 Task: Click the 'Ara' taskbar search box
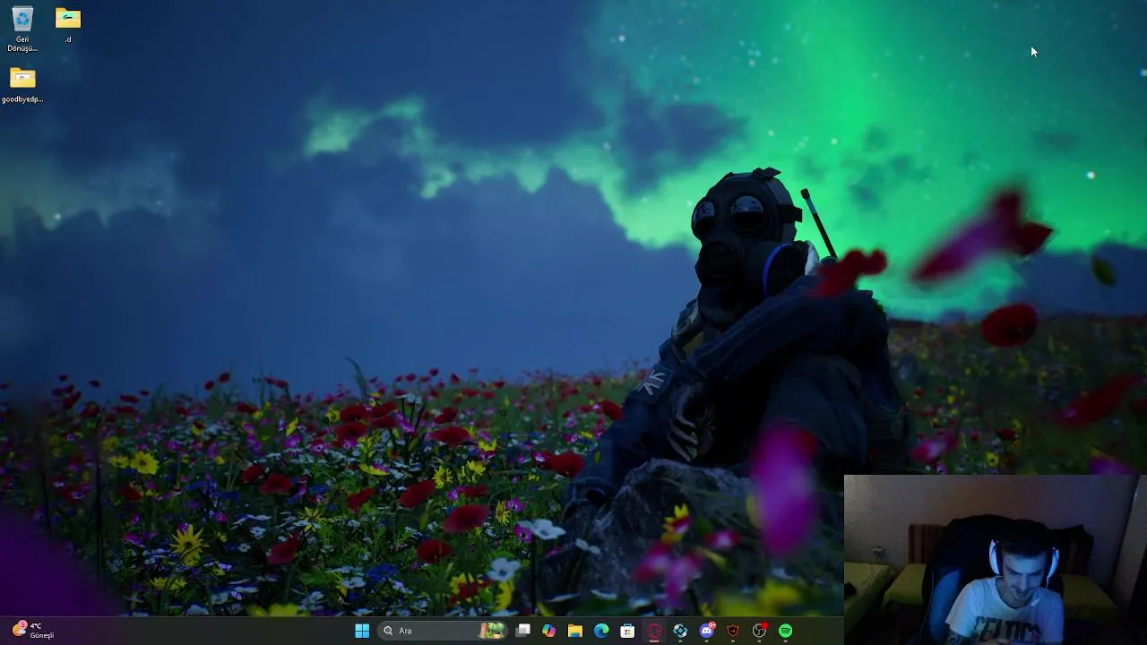[x=444, y=631]
